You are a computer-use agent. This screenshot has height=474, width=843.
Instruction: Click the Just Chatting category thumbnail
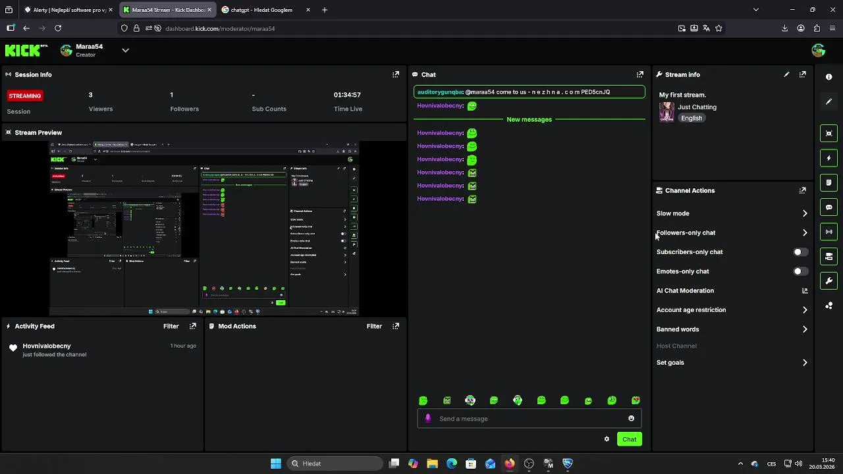pyautogui.click(x=666, y=112)
